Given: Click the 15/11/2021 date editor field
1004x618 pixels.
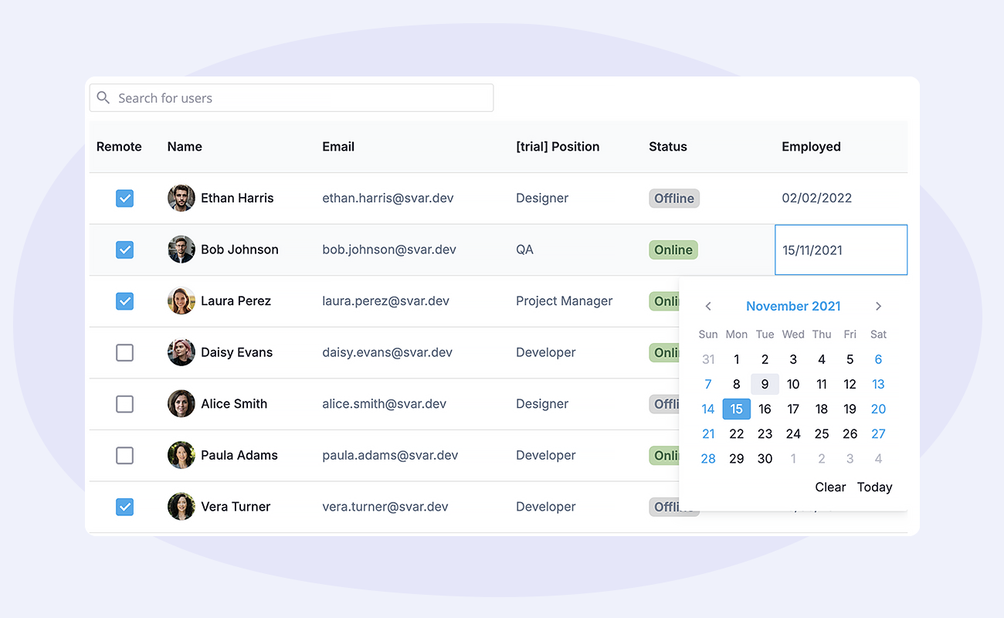Looking at the screenshot, I should click(841, 250).
